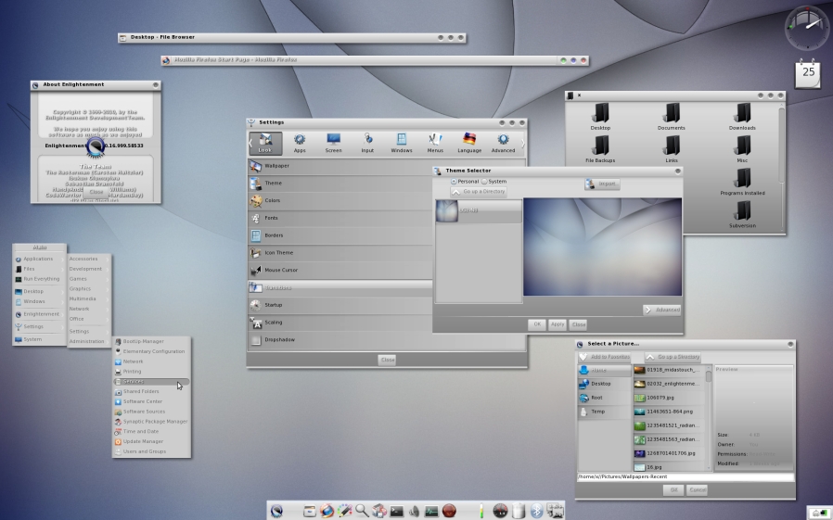This screenshot has height=520, width=833.
Task: Open Users and Groups menu entry
Action: tap(151, 451)
